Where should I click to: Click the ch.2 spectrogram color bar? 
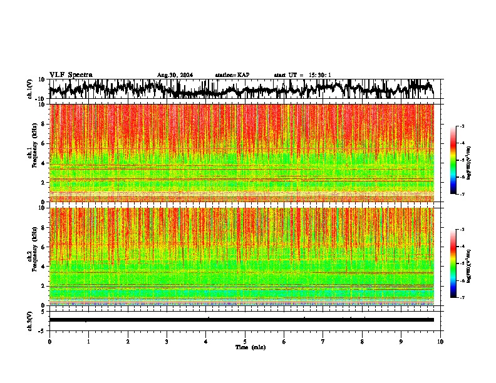click(x=453, y=263)
